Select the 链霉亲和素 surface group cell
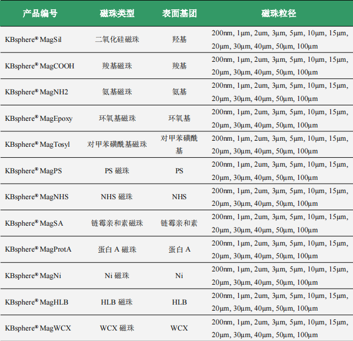 [x=179, y=223]
